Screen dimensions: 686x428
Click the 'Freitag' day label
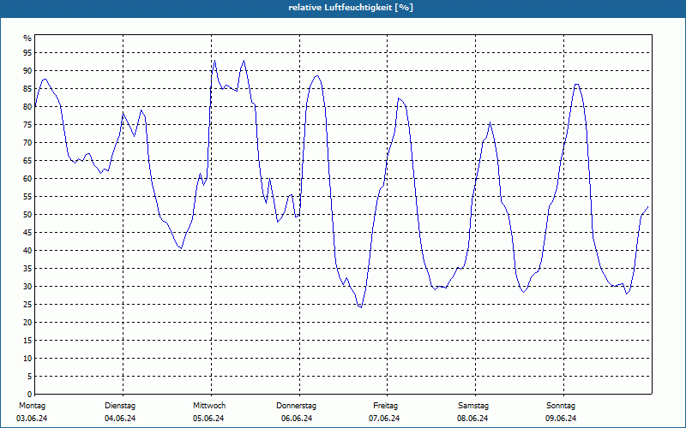[385, 406]
